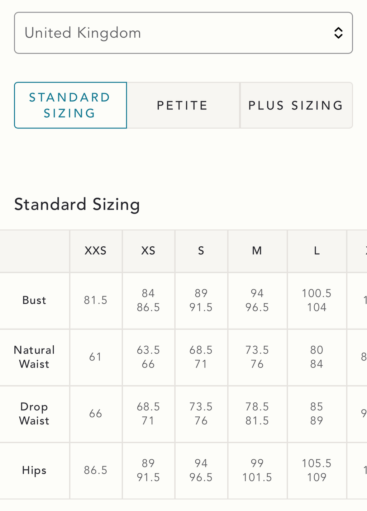Click the M hips cell 99 101.5
Screen dimensions: 367x511
[257, 470]
